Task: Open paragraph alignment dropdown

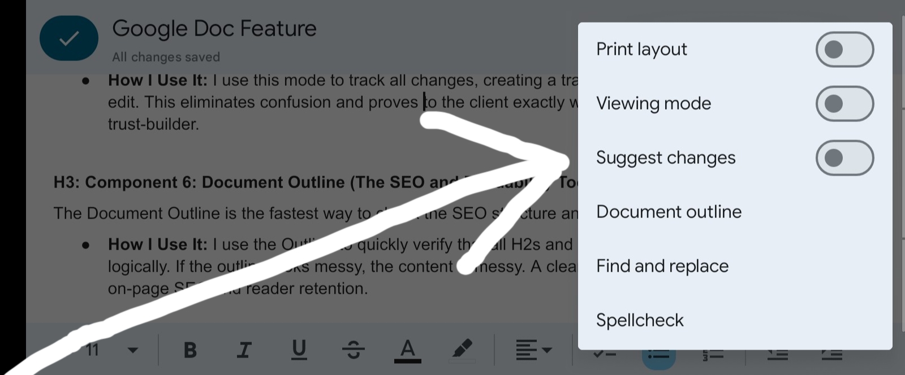Action: click(533, 350)
